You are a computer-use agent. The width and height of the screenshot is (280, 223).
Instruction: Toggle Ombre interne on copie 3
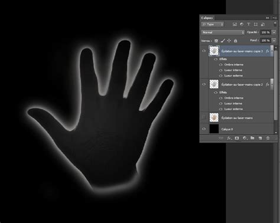pos(221,65)
